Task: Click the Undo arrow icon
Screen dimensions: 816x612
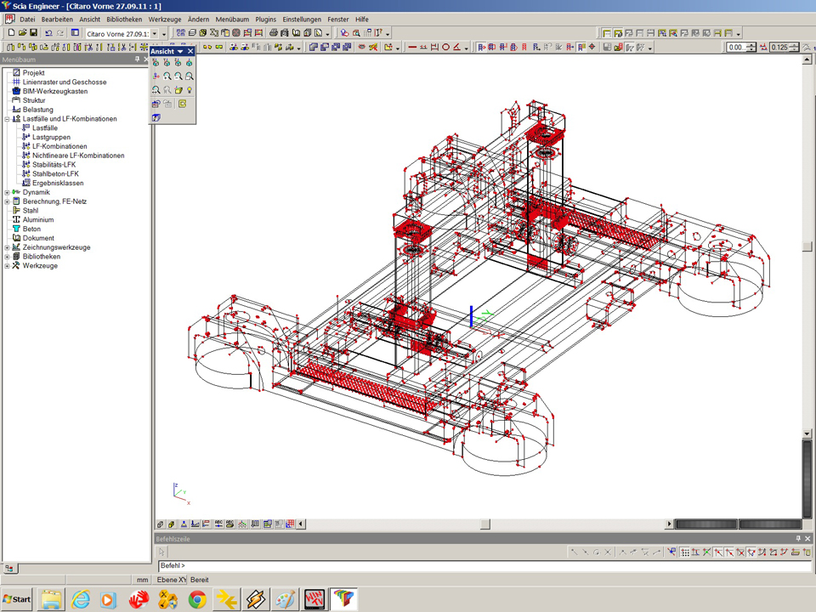Action: coord(48,33)
